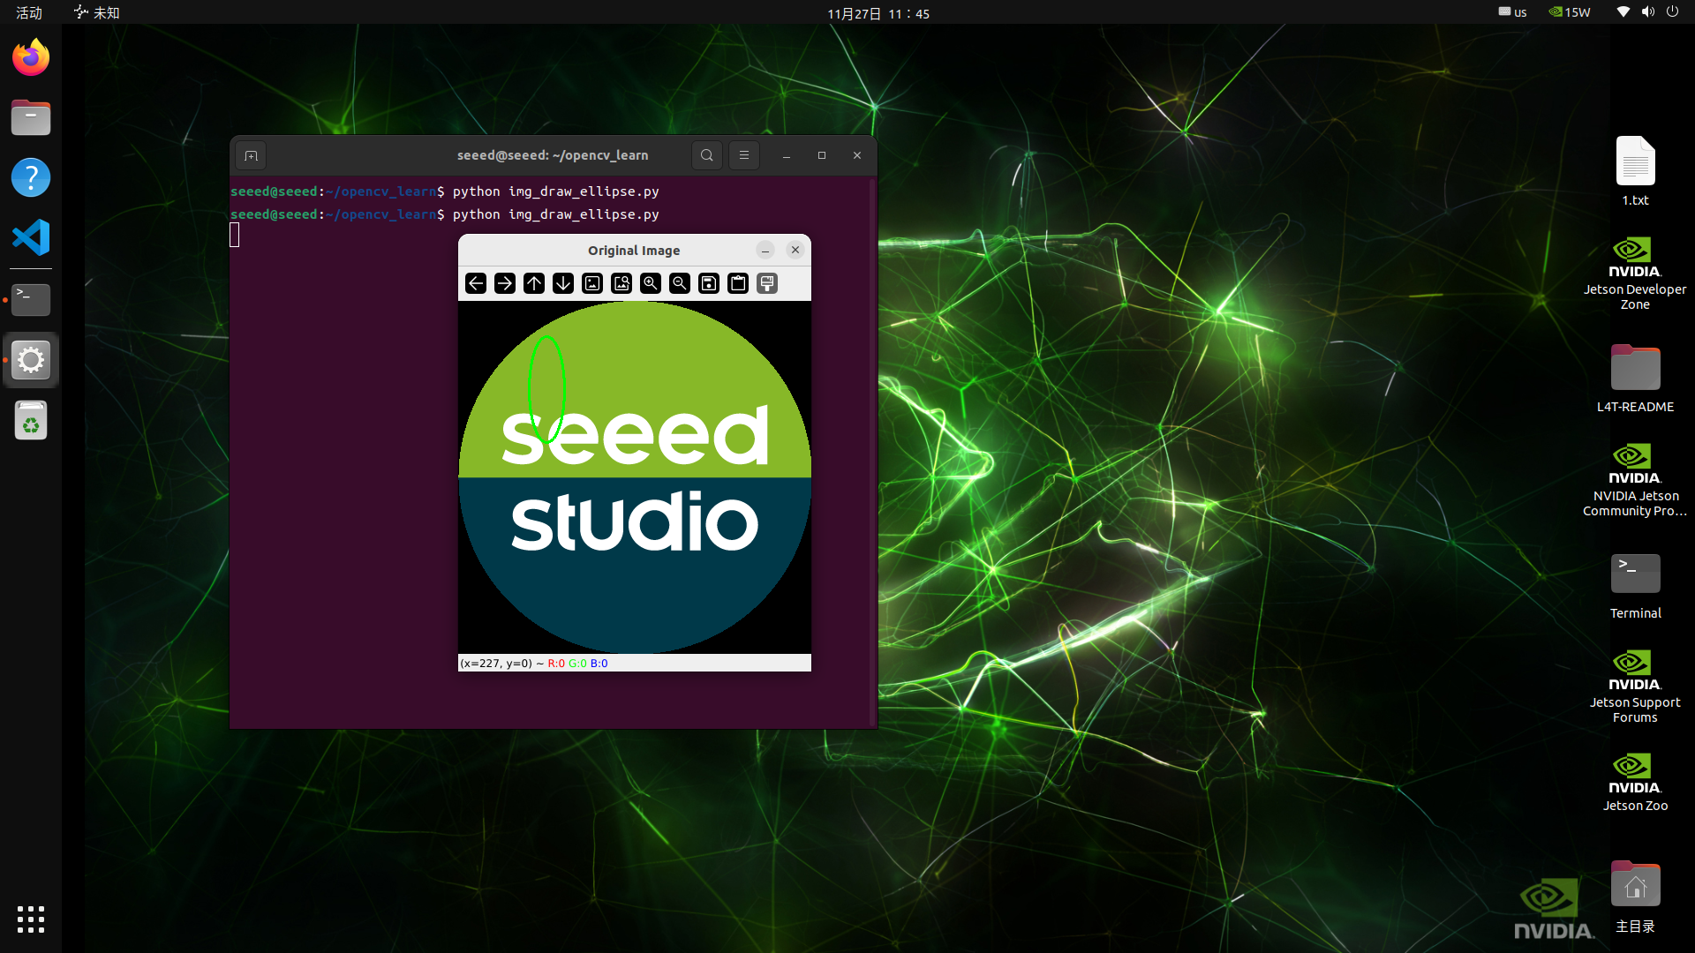Close the Original Image window
Screen dimensions: 1695x953
point(795,251)
